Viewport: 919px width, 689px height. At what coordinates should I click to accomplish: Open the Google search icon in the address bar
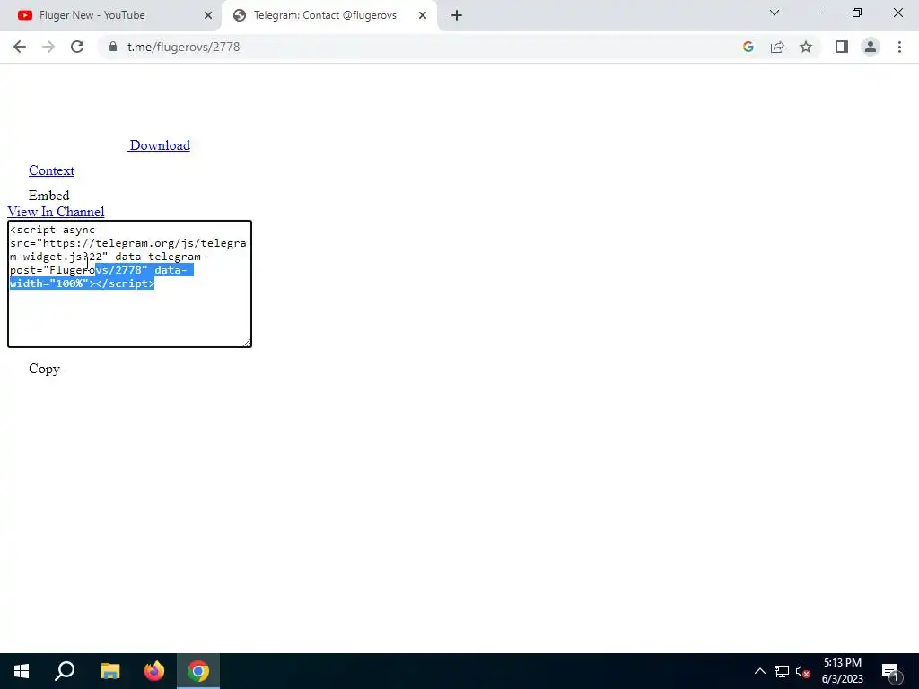(748, 47)
